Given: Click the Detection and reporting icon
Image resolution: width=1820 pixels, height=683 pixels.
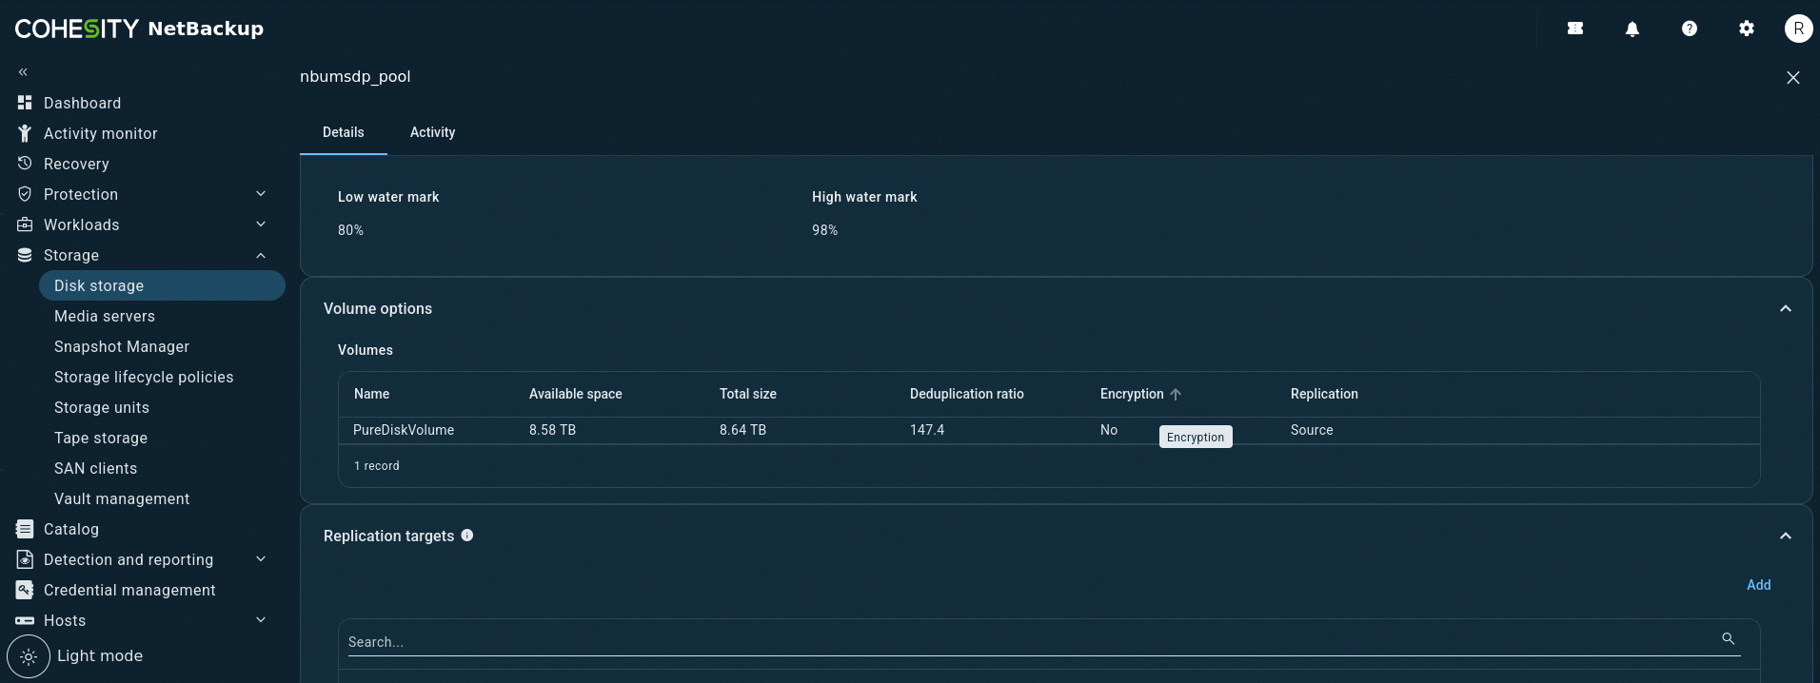Looking at the screenshot, I should coord(25,559).
